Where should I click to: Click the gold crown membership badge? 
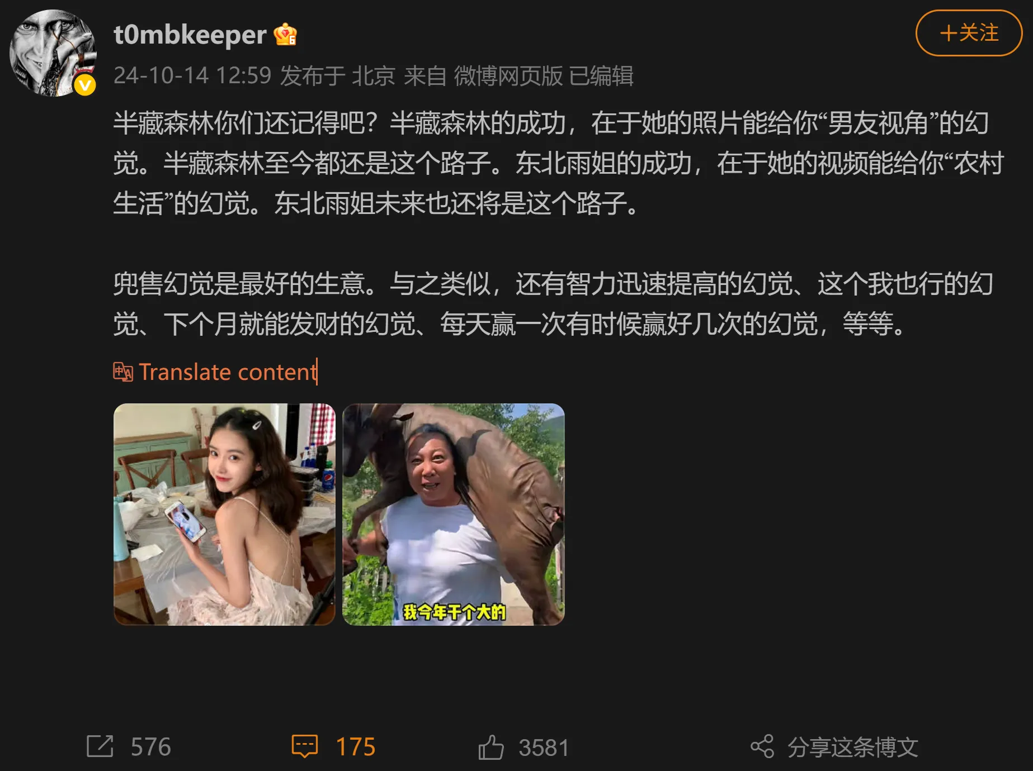285,35
